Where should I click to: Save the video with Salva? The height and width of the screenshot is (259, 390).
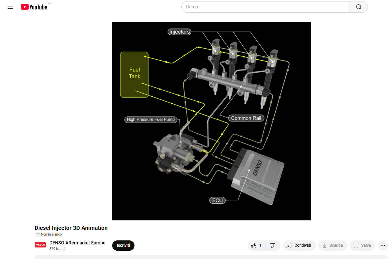[362, 246]
